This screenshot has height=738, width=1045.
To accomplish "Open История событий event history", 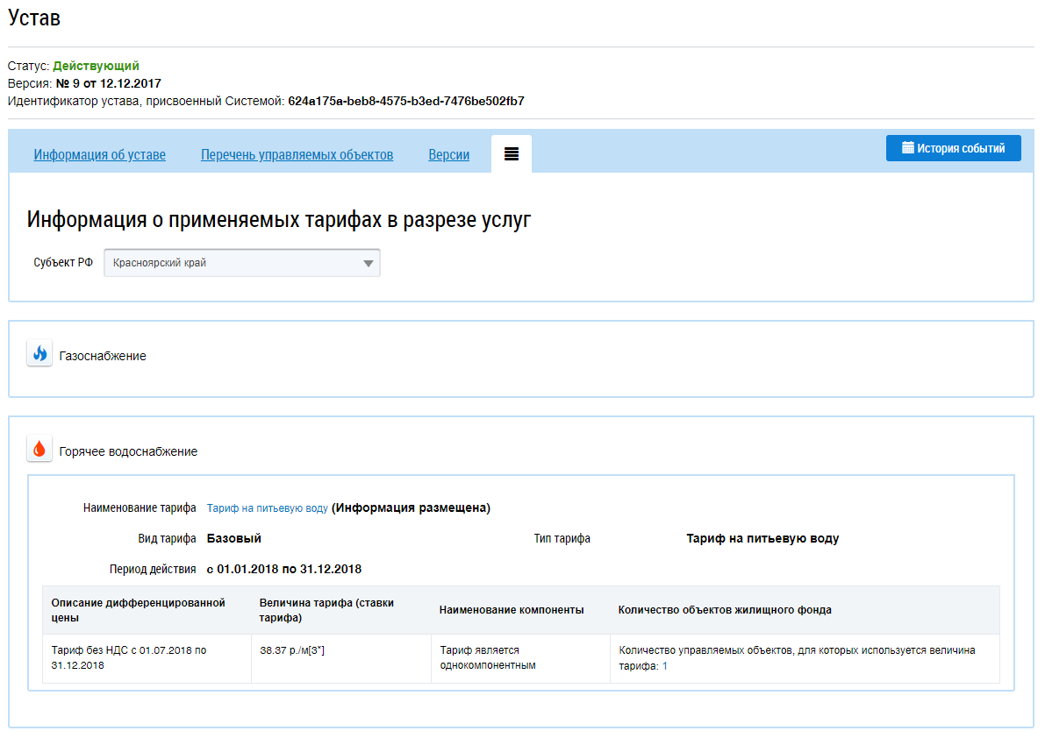I will (x=953, y=148).
